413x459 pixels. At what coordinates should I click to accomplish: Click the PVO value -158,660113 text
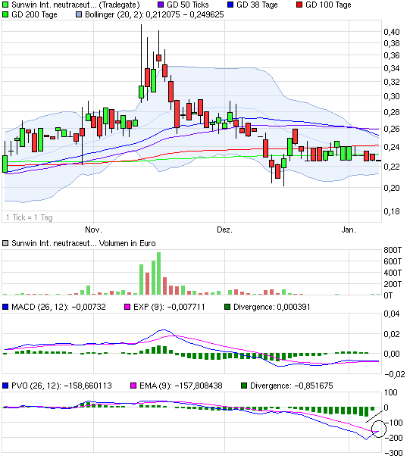click(88, 386)
